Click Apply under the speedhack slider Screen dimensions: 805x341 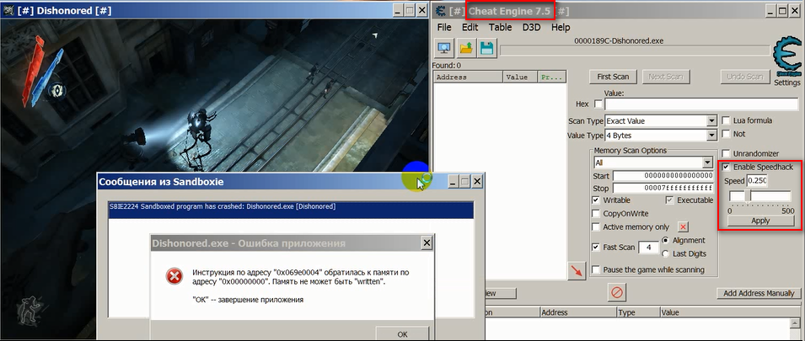760,221
